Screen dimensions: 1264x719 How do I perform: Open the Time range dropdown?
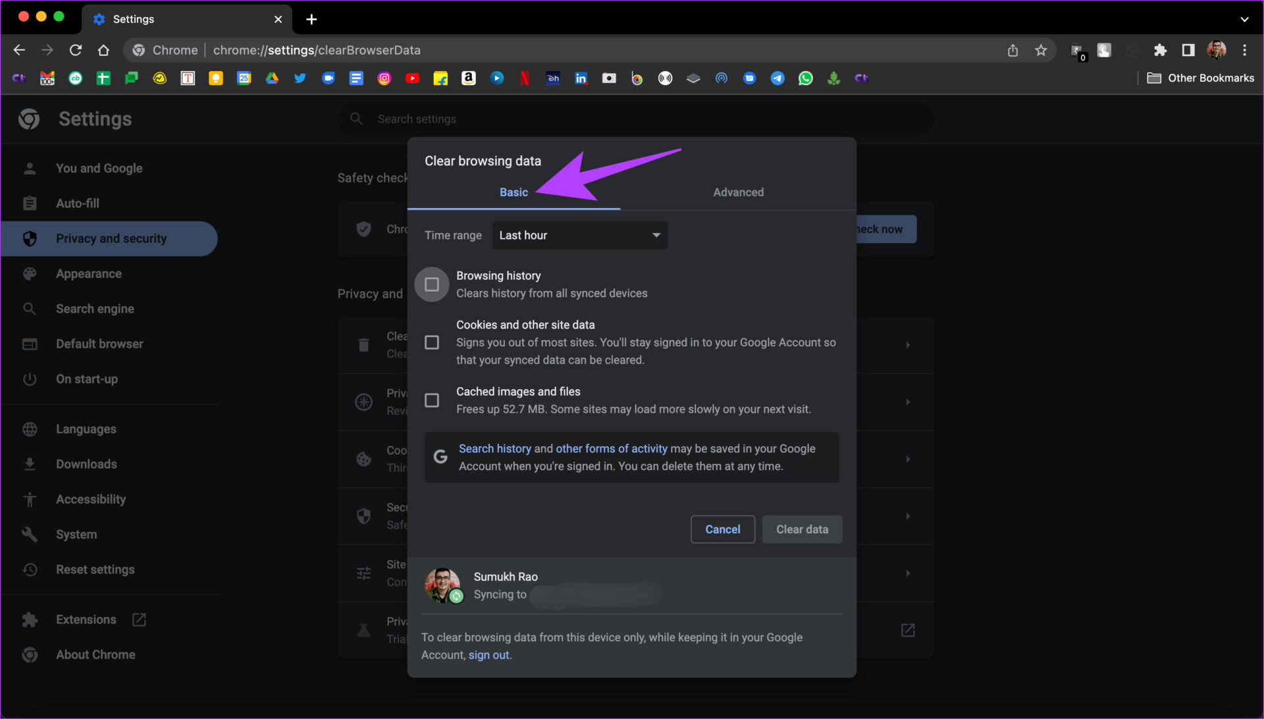[x=579, y=235]
